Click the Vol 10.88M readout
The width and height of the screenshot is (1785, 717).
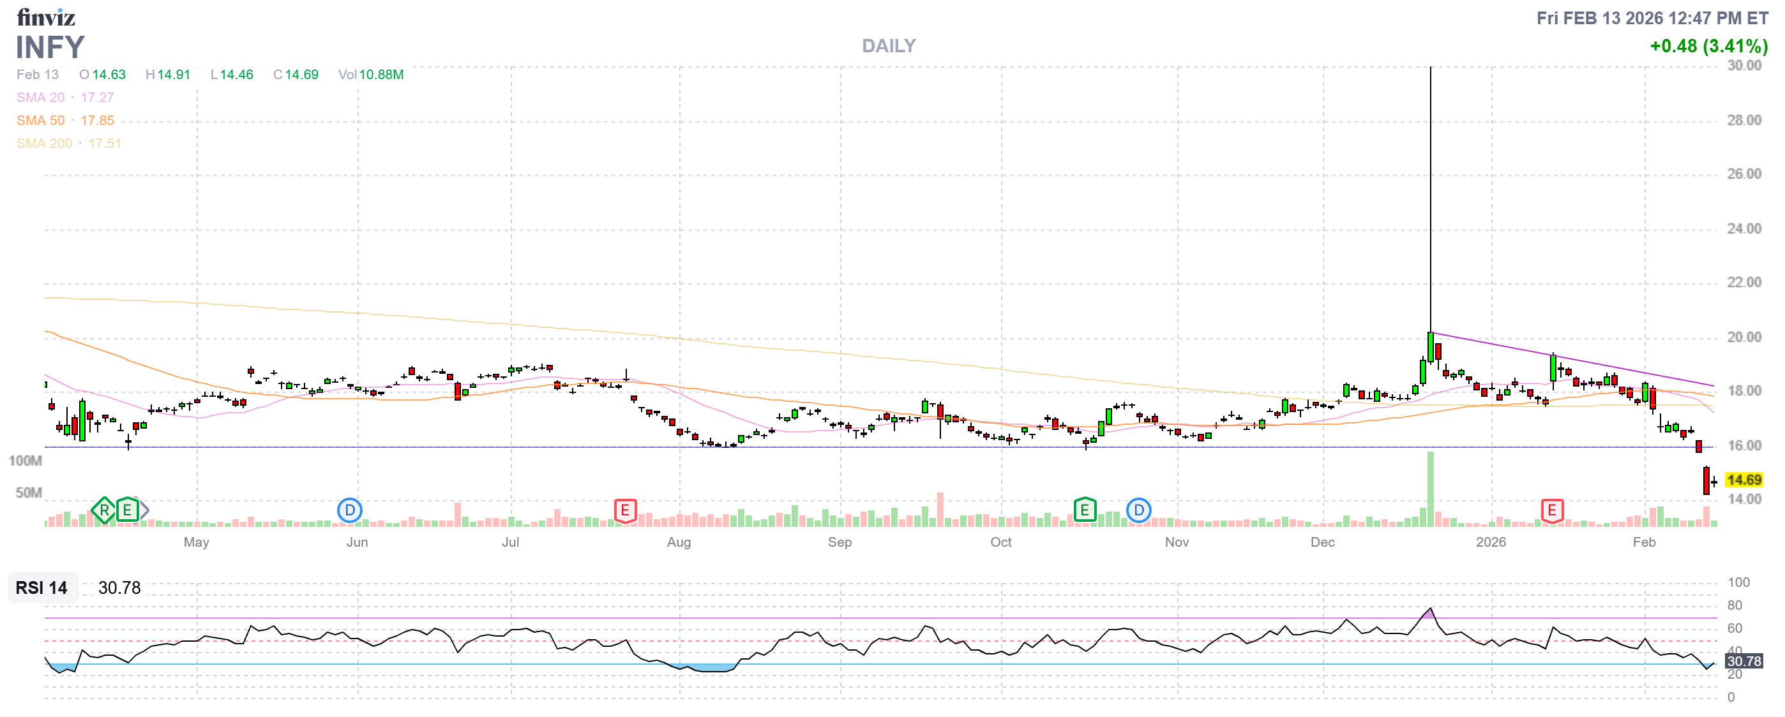tap(371, 75)
